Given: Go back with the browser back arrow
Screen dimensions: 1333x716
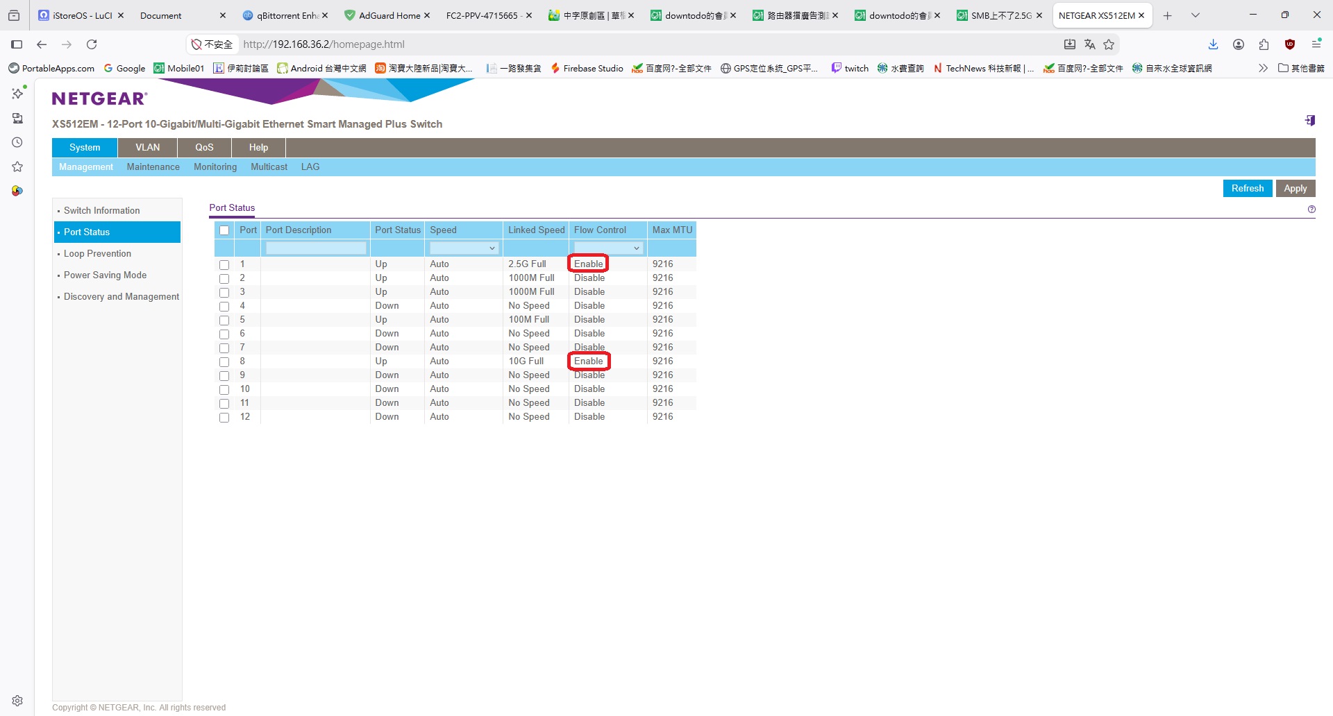Looking at the screenshot, I should [x=42, y=44].
